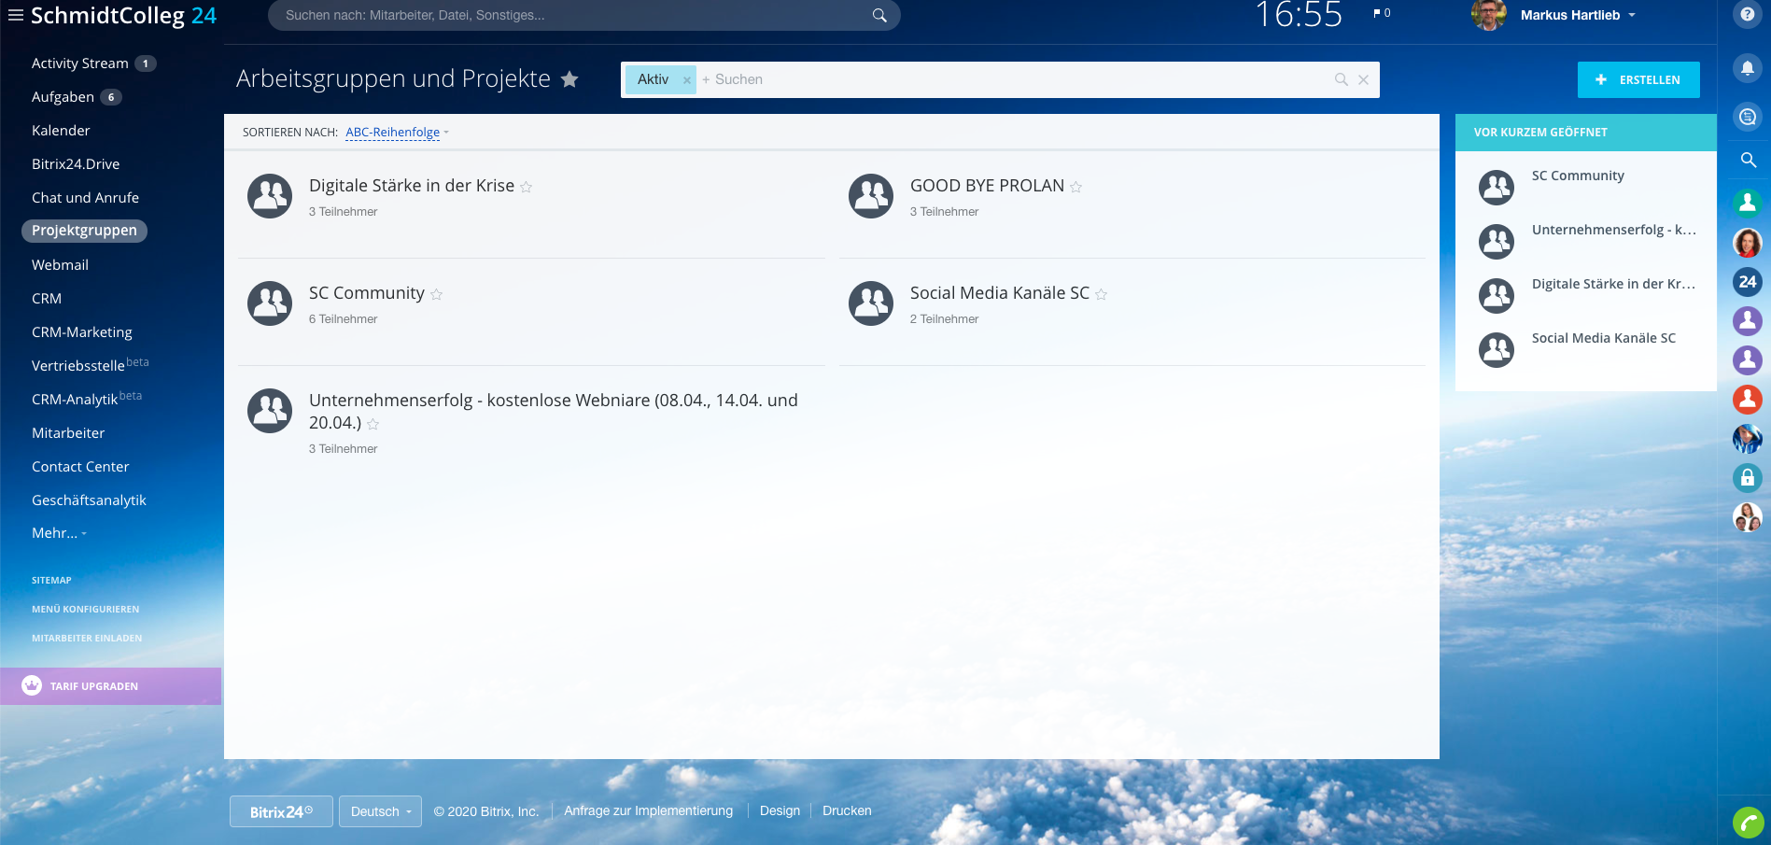1771x845 pixels.
Task: Toggle the hamburger menu icon
Action: 15,15
